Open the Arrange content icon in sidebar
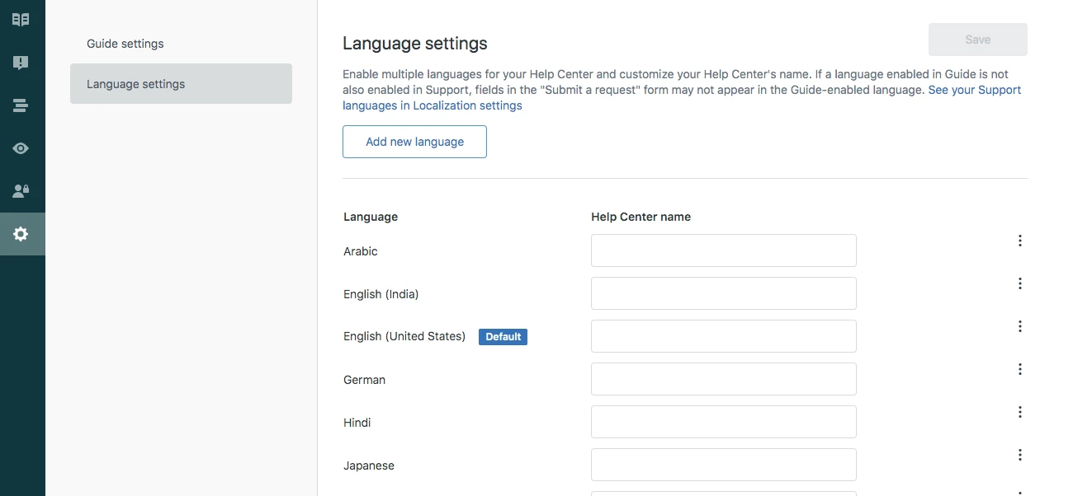The width and height of the screenshot is (1092, 496). (21, 105)
